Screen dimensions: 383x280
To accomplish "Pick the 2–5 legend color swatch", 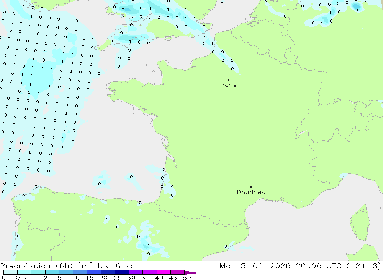I will click(52, 272).
